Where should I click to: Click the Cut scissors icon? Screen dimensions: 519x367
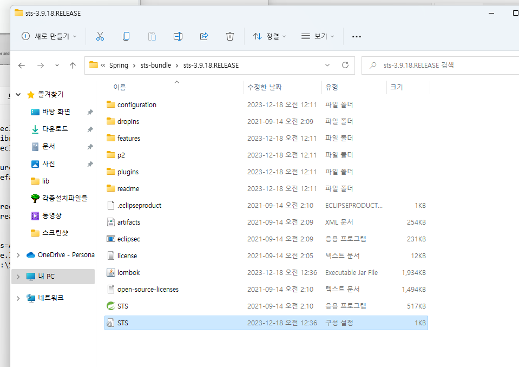(x=100, y=36)
